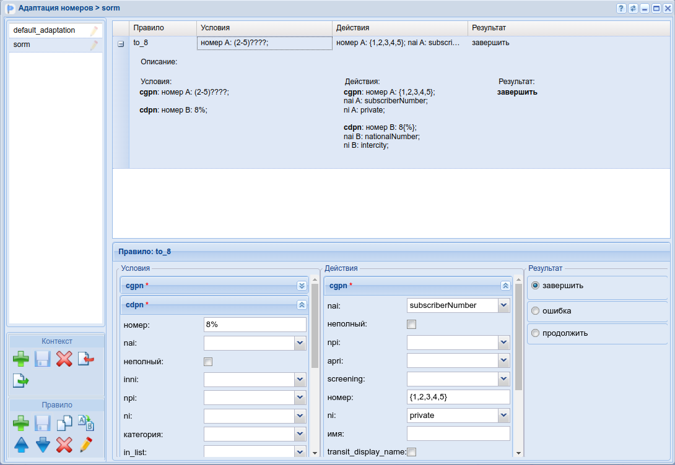Delete context using the red X in Контекст
Image resolution: width=675 pixels, height=465 pixels.
coord(64,359)
